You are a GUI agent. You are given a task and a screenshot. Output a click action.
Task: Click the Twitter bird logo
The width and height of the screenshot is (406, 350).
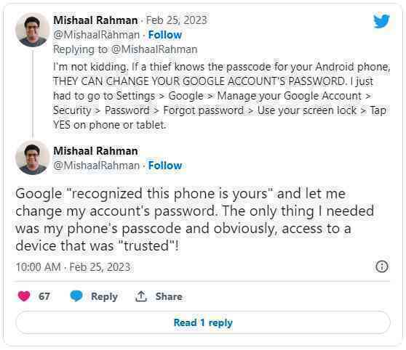(x=381, y=20)
